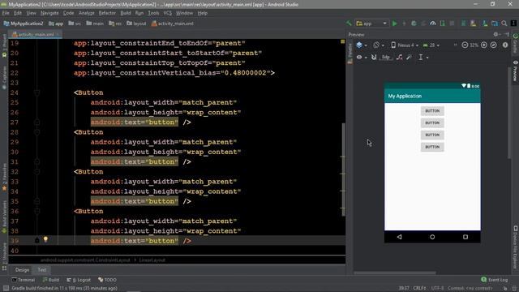Click the Gradle build finished status message
519x292 pixels.
click(x=65, y=288)
